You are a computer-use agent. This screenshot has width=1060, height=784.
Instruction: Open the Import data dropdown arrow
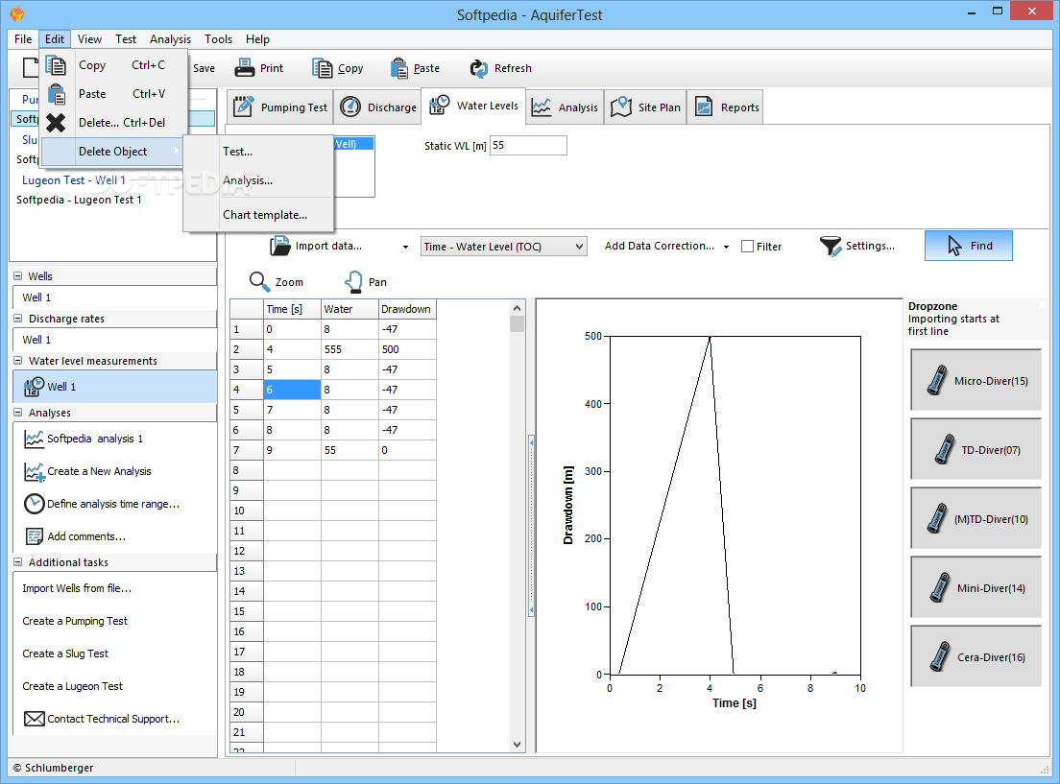pos(405,247)
